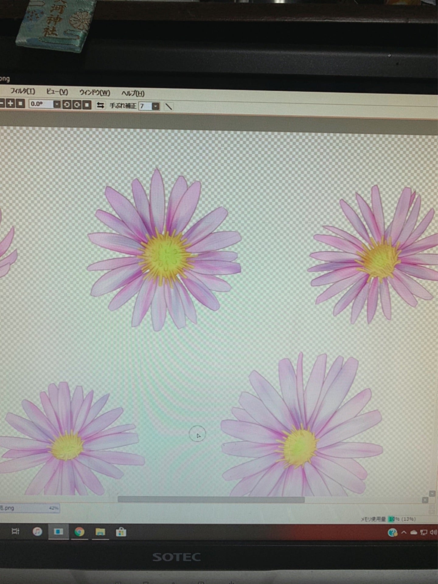Click the zoom in plus button

[x=10, y=103]
